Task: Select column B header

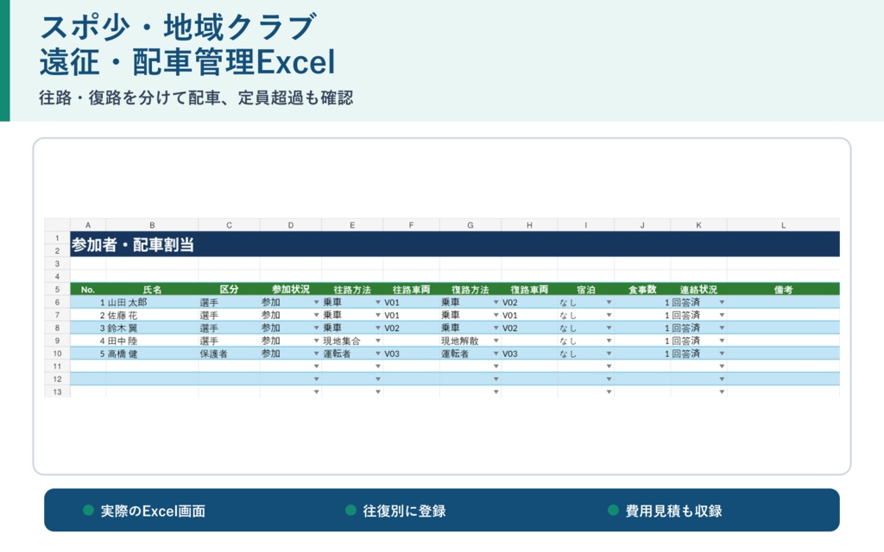Action: tap(152, 225)
